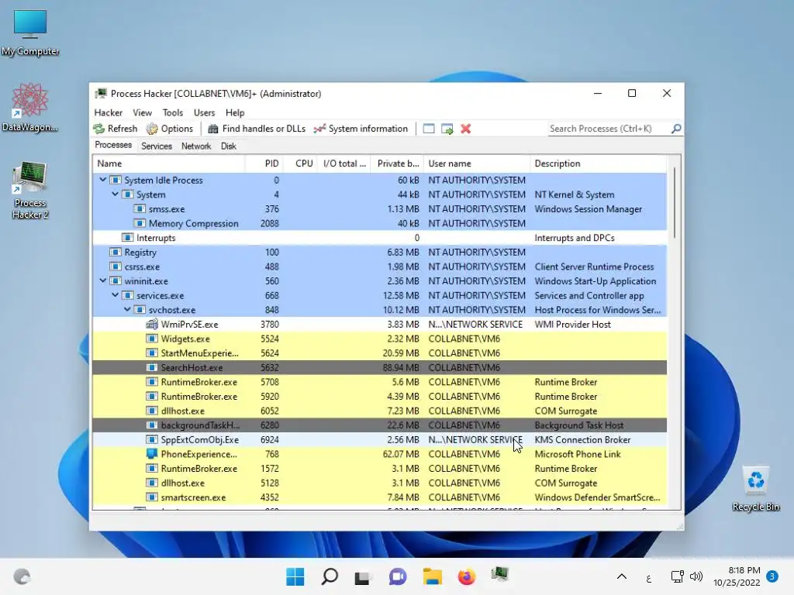Switch to the Disk tab

[x=229, y=146]
